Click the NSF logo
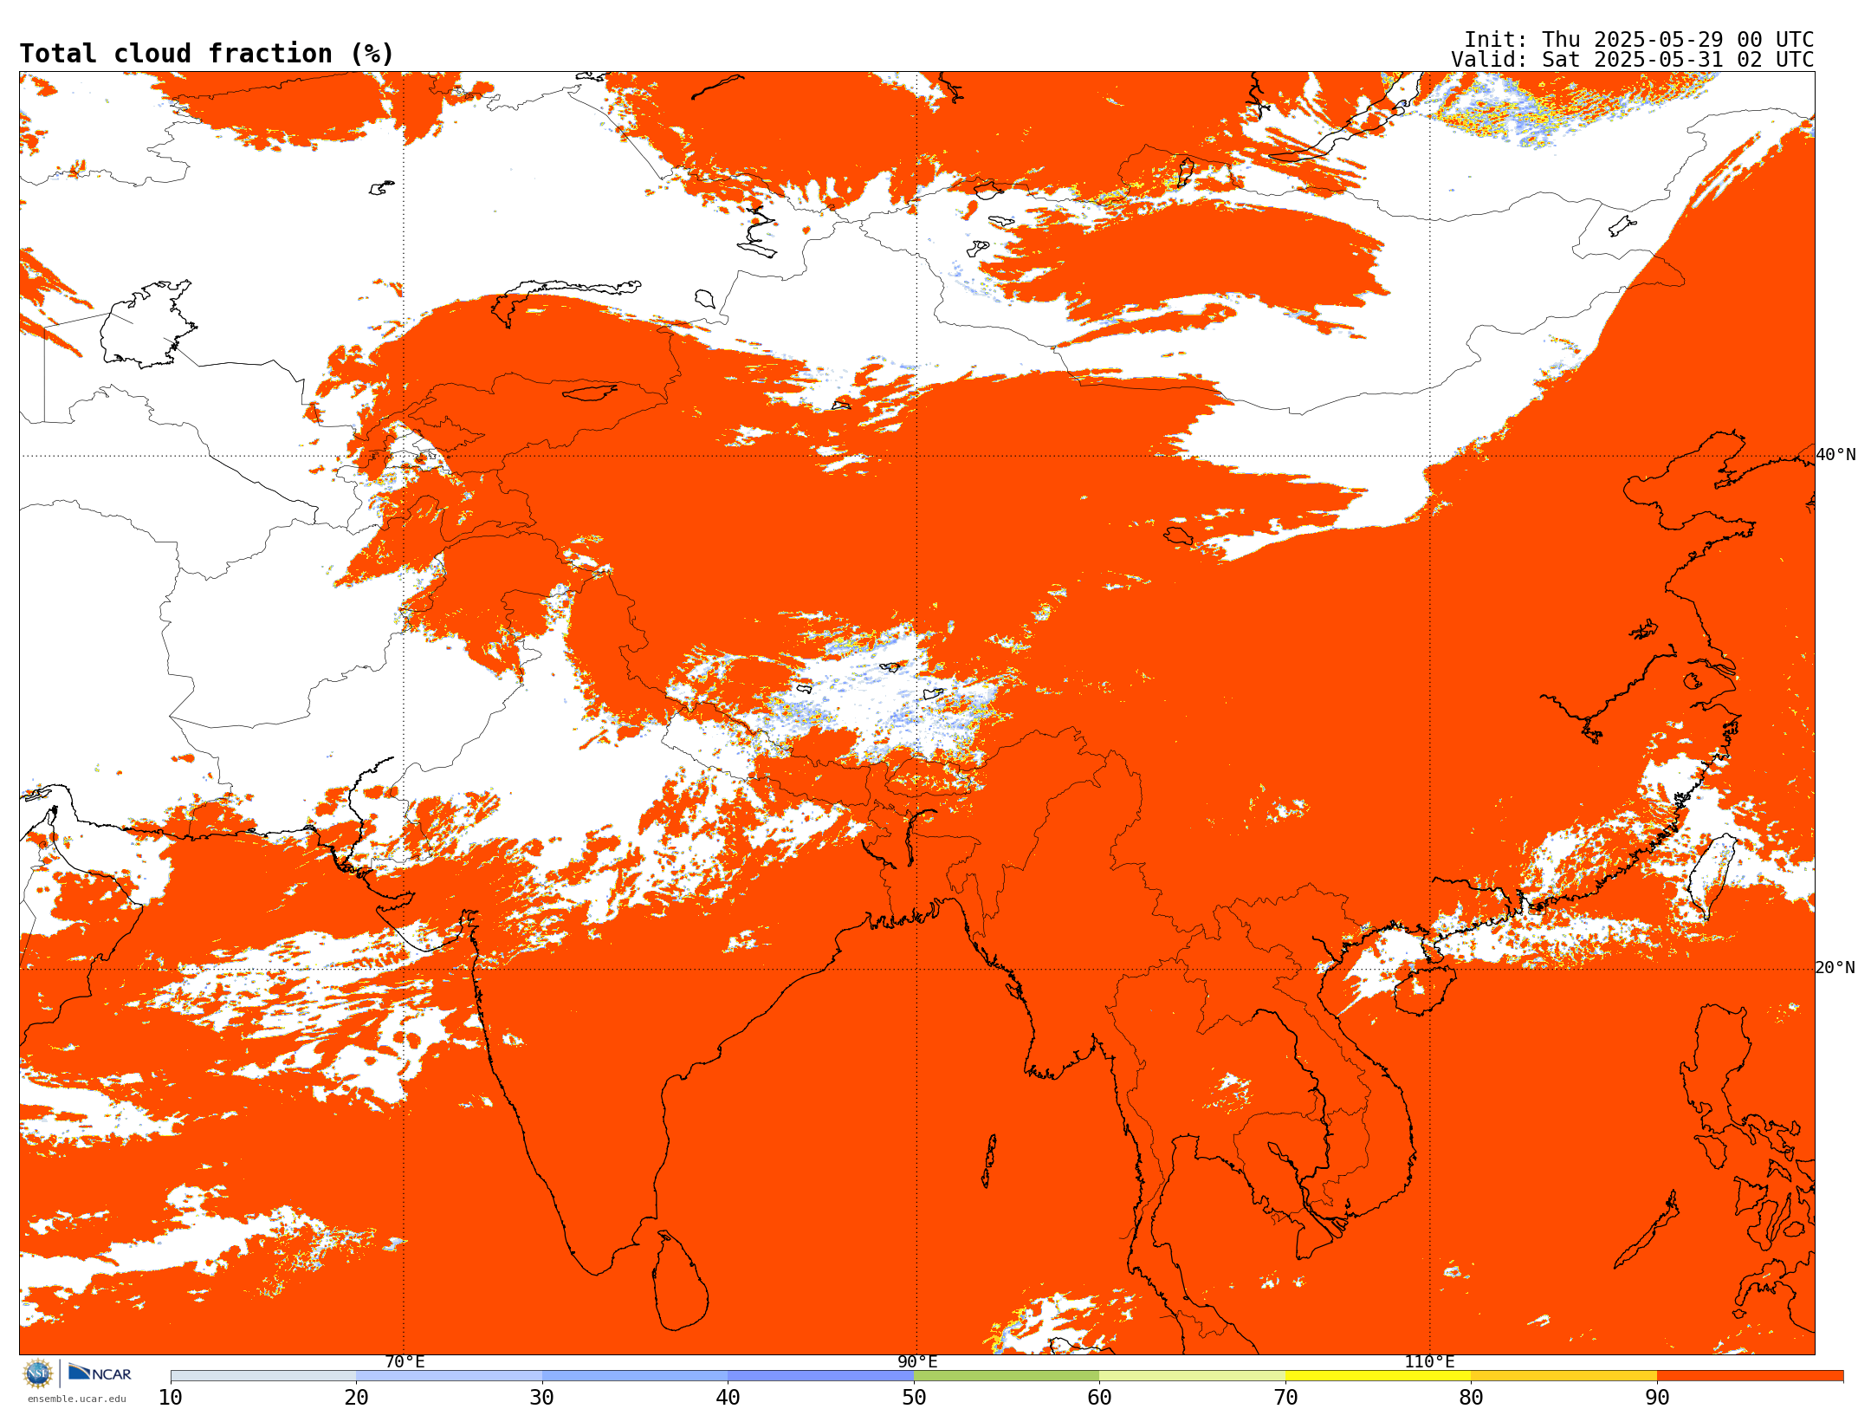 pyautogui.click(x=38, y=1373)
